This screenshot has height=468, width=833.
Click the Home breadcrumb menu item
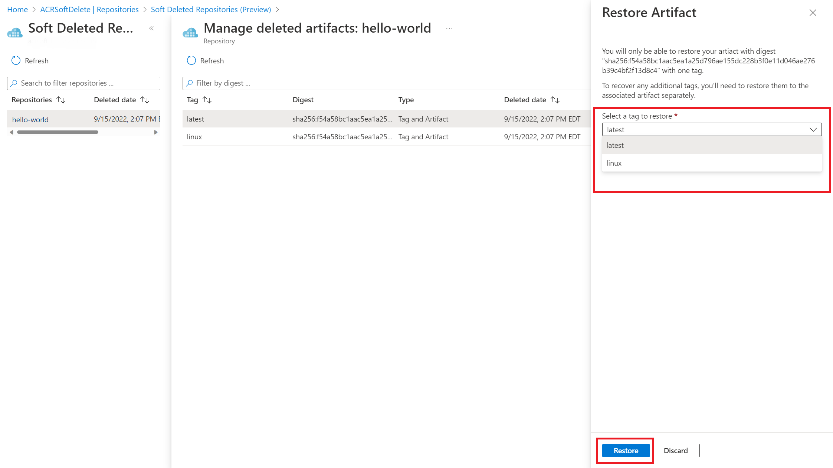coord(17,9)
